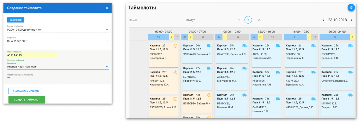Click question status icon on Е358КХ67 card

point(175,46)
